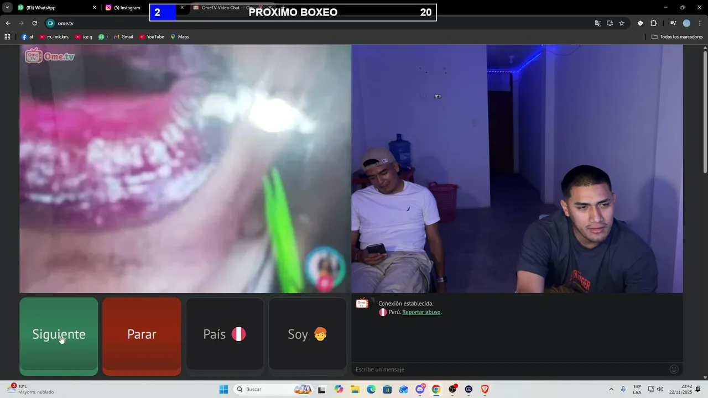Click the microphone tray icon
708x398 pixels.
point(623,389)
